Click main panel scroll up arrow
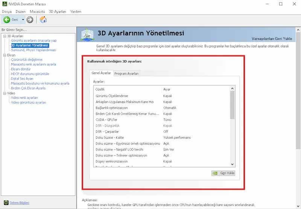301x209 pixels. (298, 30)
